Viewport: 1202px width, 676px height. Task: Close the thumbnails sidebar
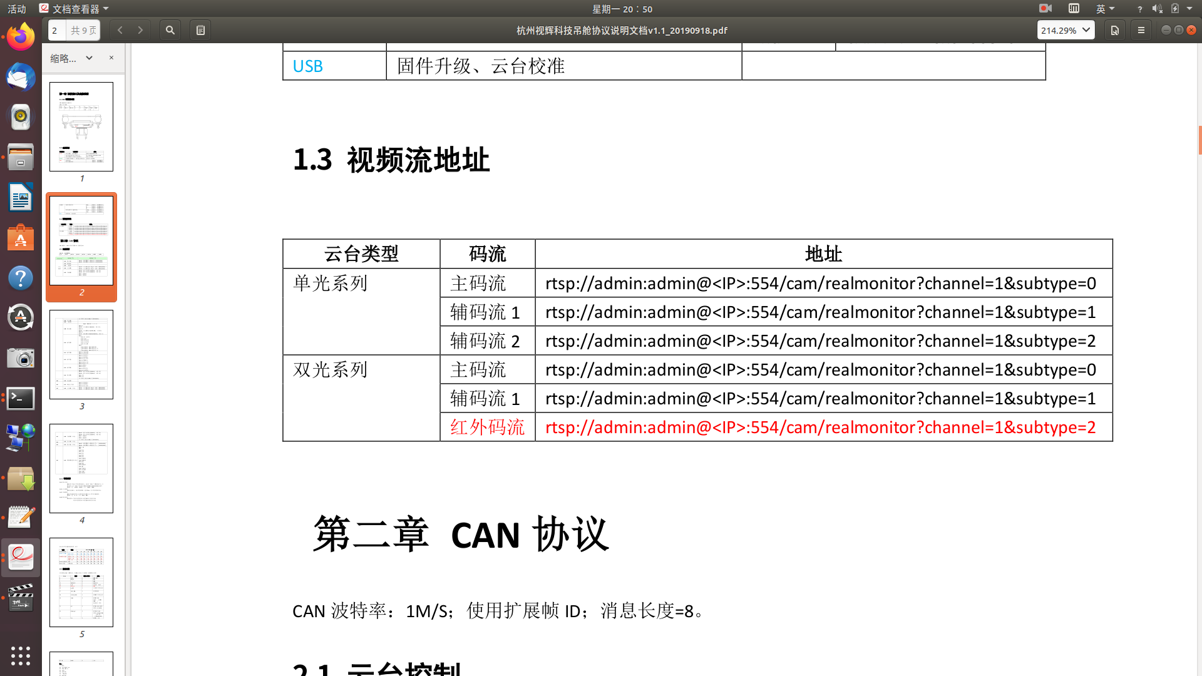coord(111,58)
